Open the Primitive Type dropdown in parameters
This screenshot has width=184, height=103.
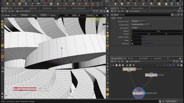tap(138, 21)
